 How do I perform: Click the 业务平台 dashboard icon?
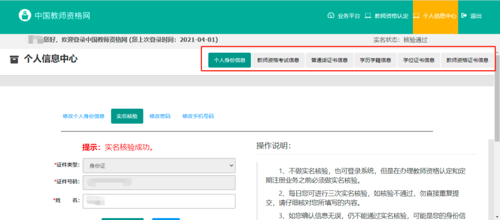coord(331,16)
